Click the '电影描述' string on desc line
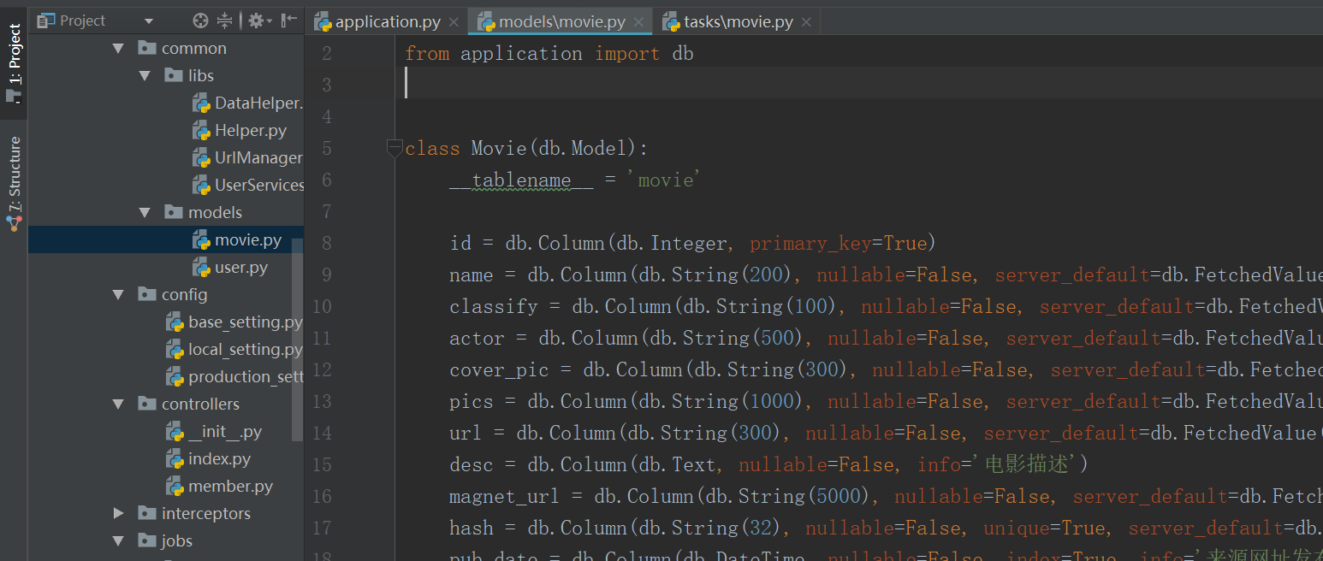This screenshot has width=1323, height=561. coord(1026,464)
